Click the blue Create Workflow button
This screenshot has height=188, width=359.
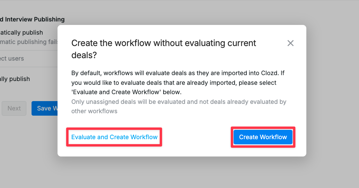point(263,137)
